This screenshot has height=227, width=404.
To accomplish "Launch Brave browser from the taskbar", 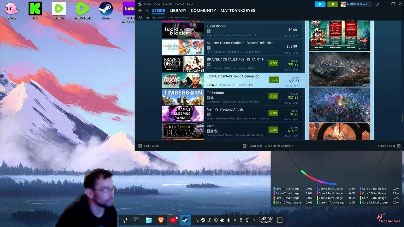I will pos(161,220).
